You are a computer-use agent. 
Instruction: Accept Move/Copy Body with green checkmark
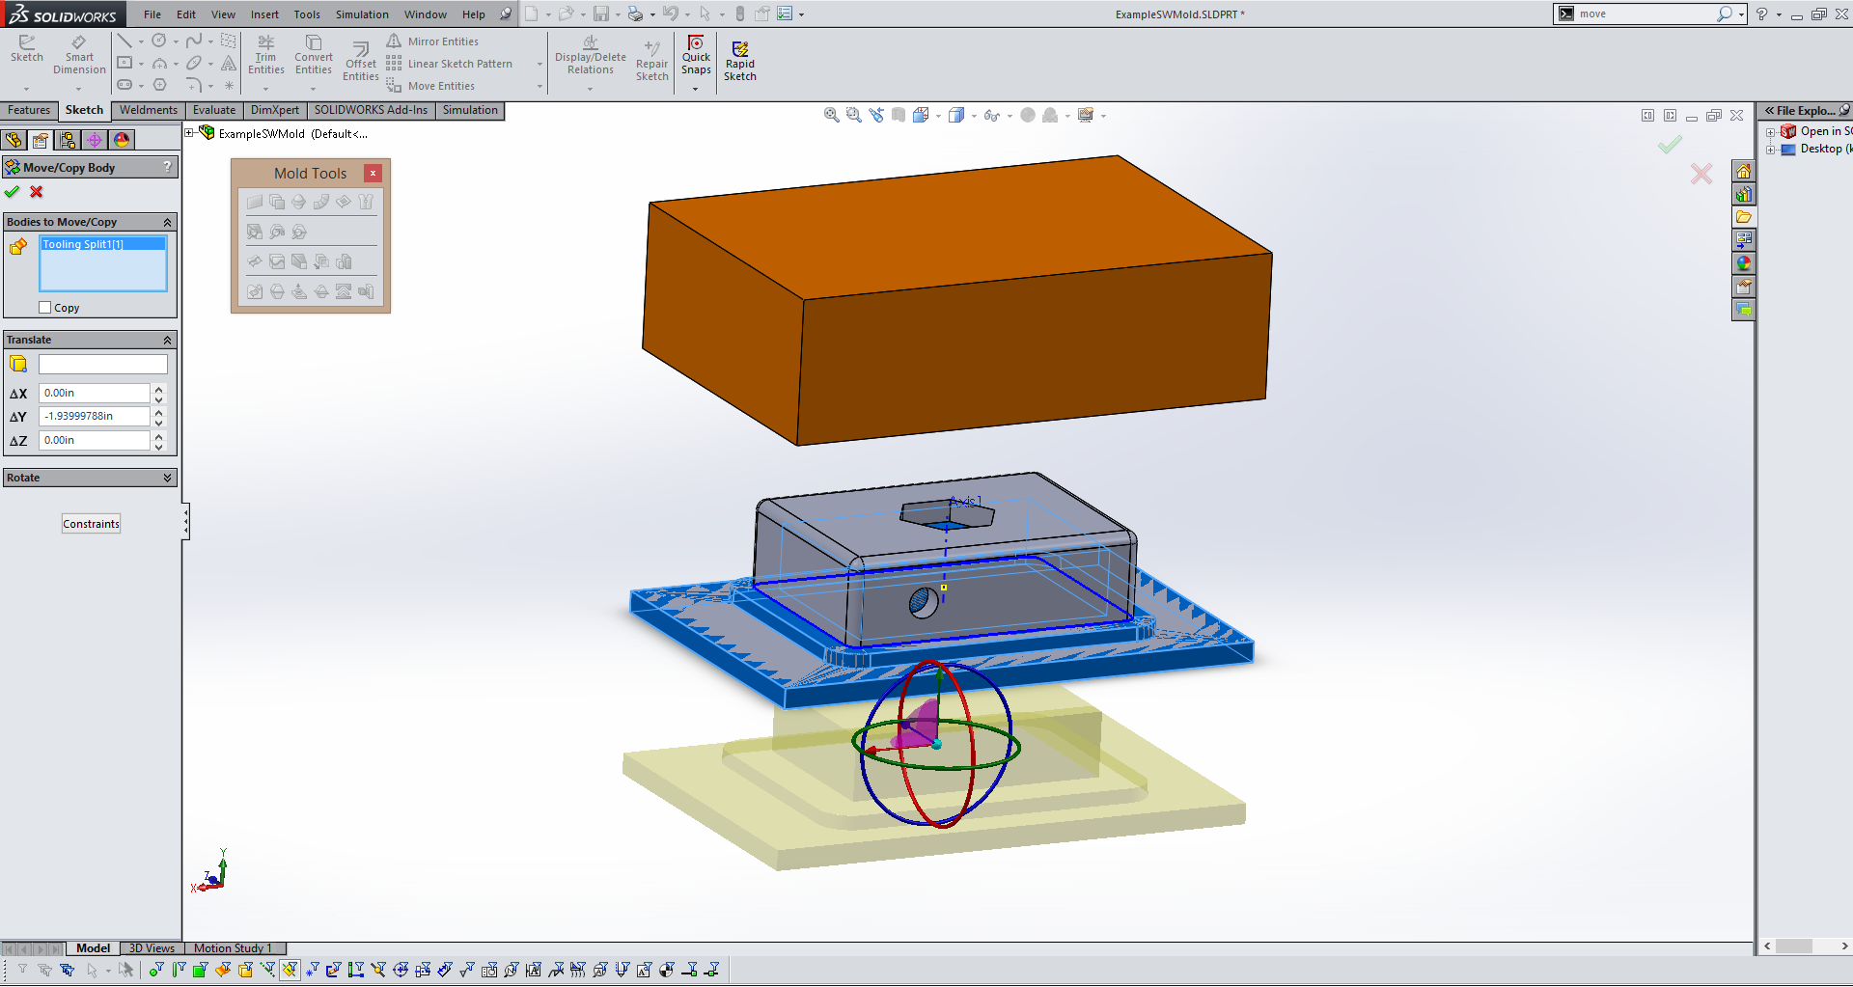point(12,192)
